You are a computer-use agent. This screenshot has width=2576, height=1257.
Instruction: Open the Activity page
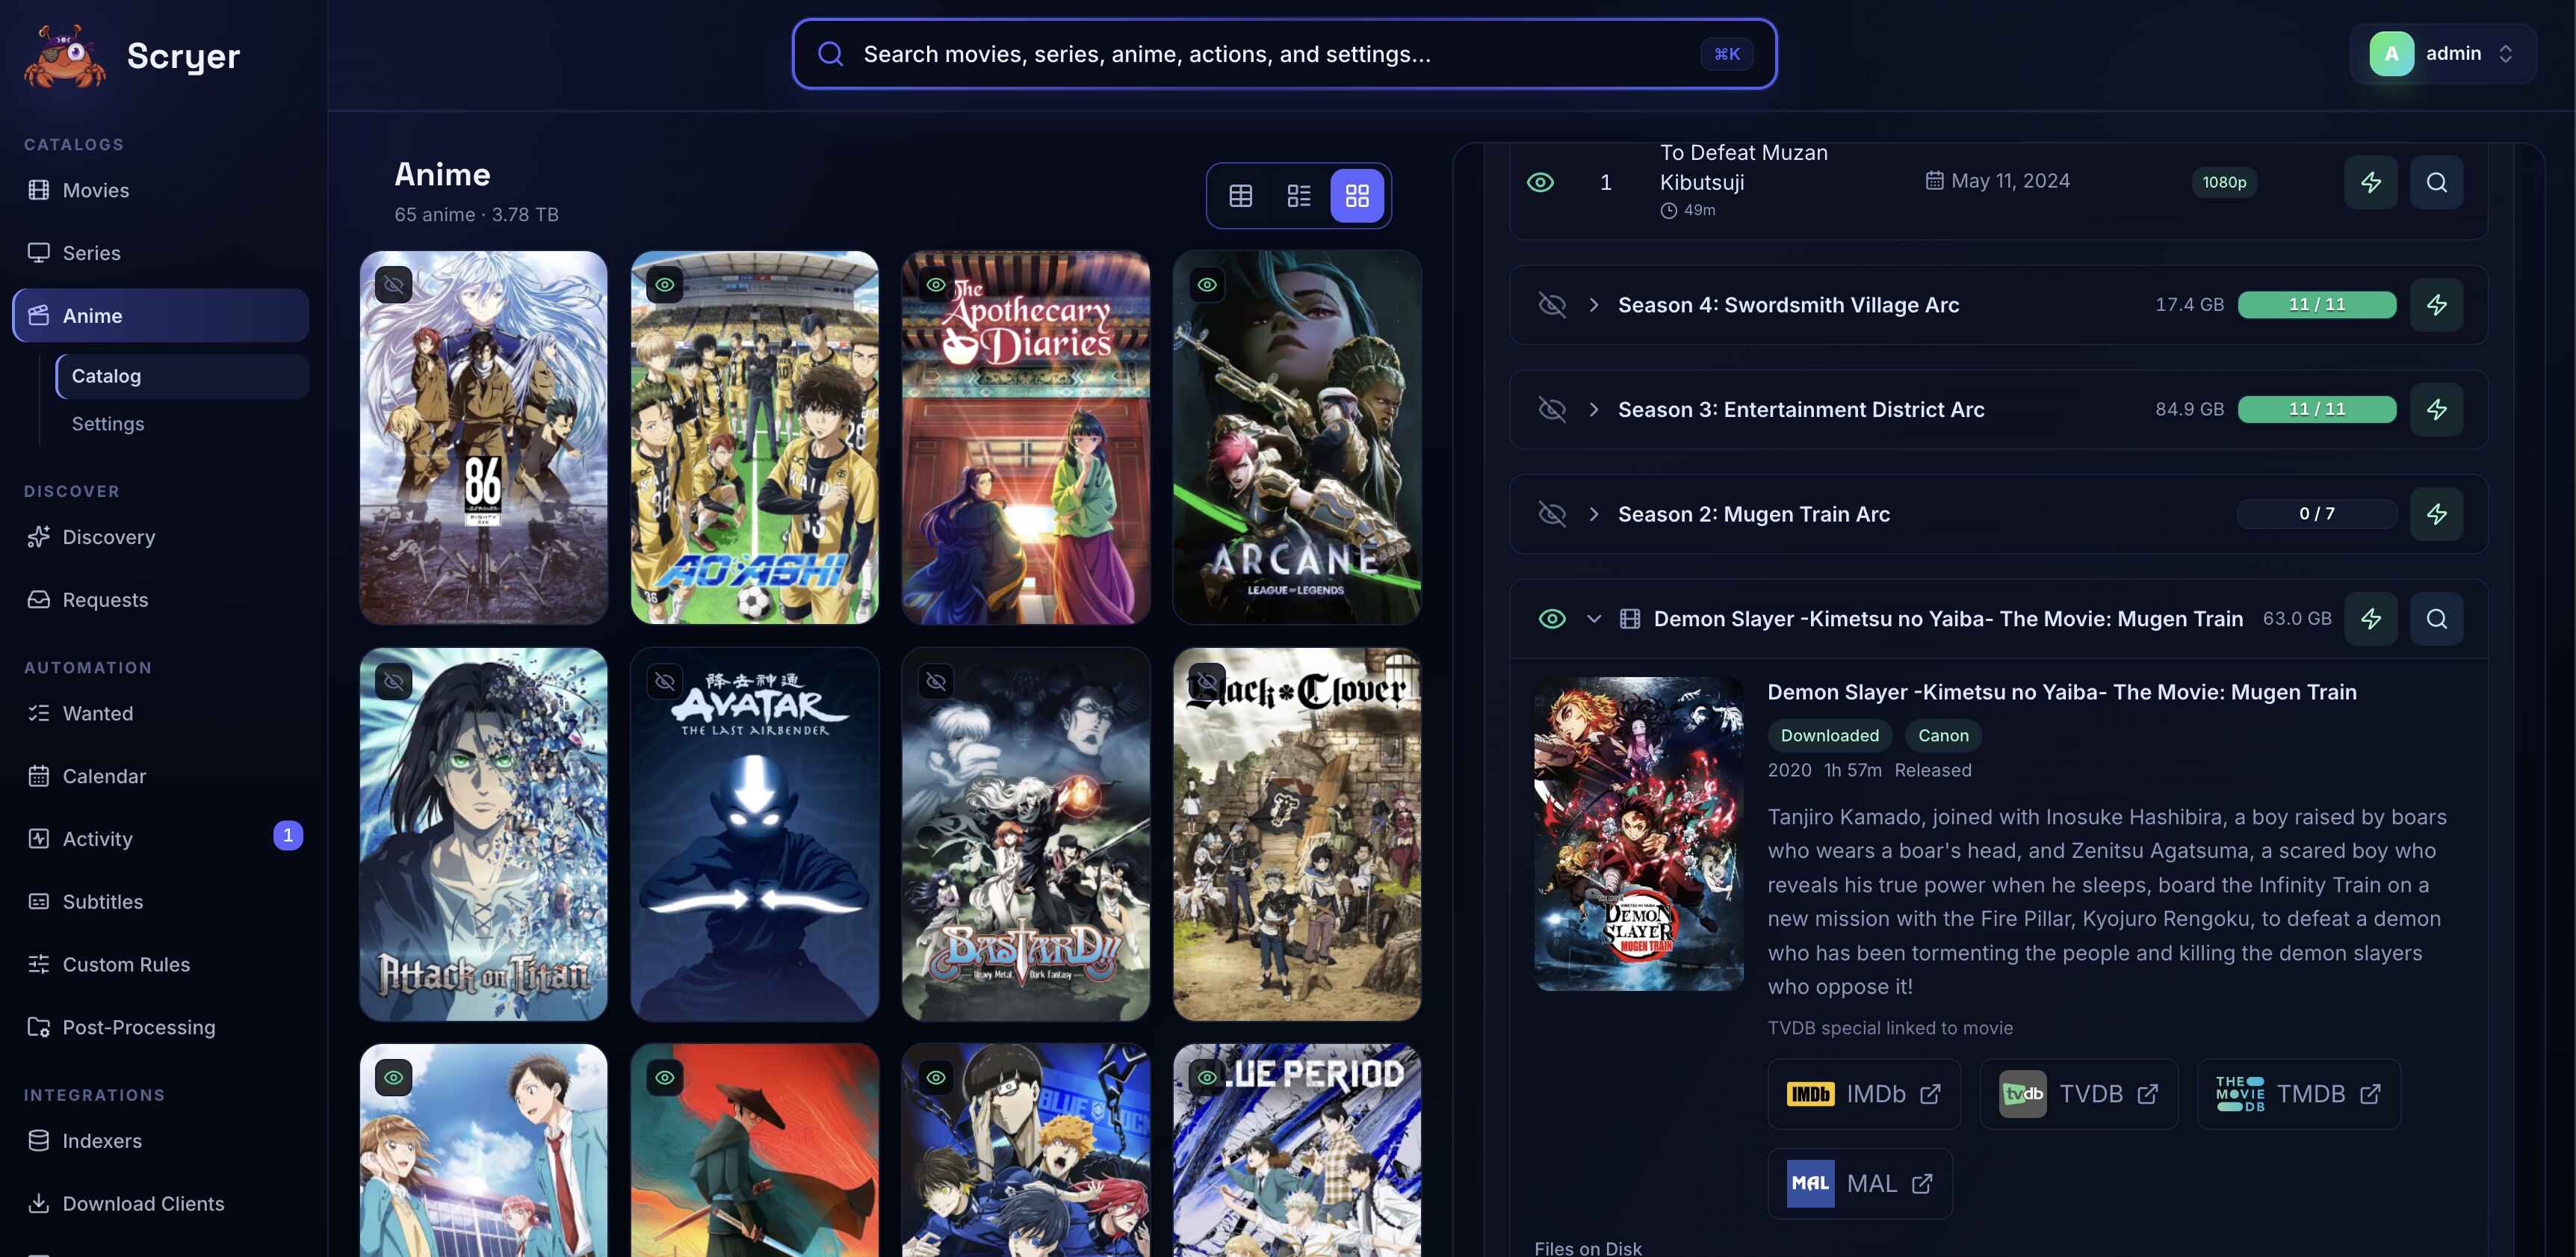(160, 839)
